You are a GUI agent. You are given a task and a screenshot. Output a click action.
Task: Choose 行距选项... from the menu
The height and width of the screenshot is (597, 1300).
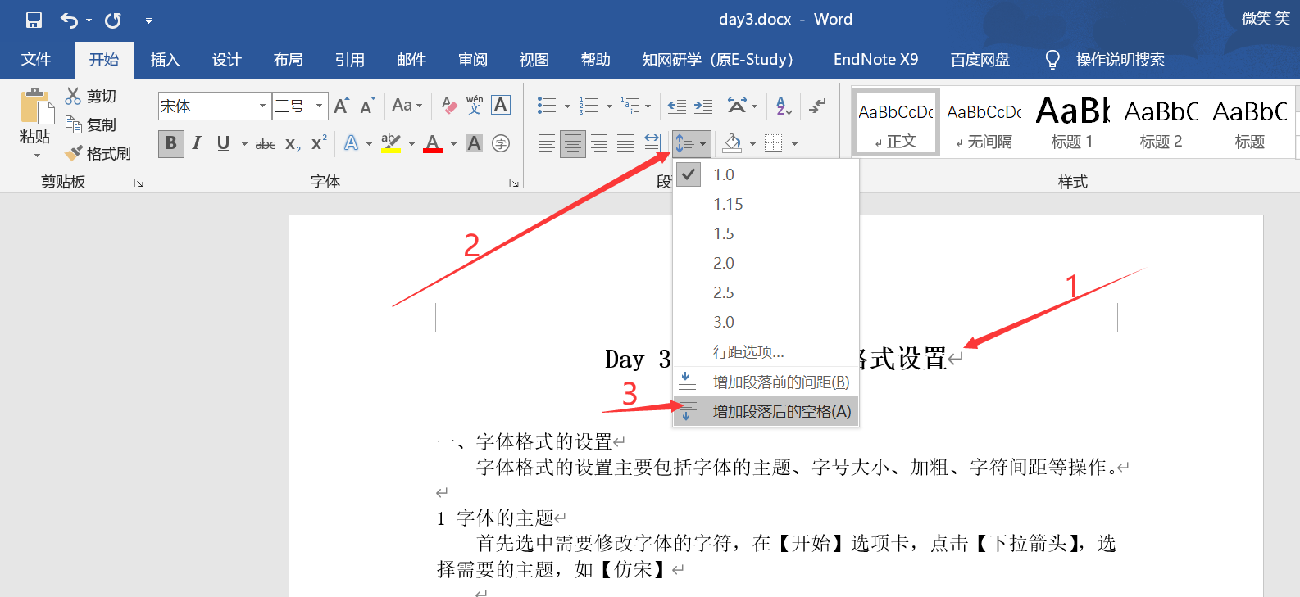766,351
